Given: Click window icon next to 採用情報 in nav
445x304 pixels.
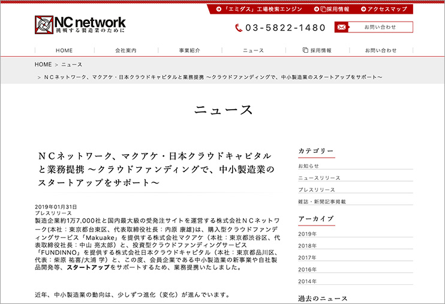Looking at the screenshot, I should tap(305, 50).
